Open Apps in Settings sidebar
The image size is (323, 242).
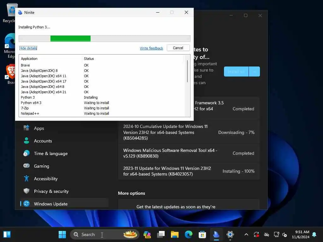[x=64, y=128]
